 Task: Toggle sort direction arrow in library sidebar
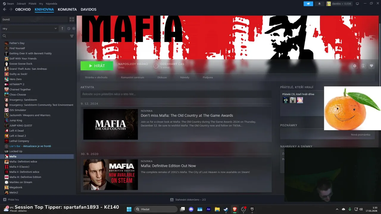coord(62,29)
